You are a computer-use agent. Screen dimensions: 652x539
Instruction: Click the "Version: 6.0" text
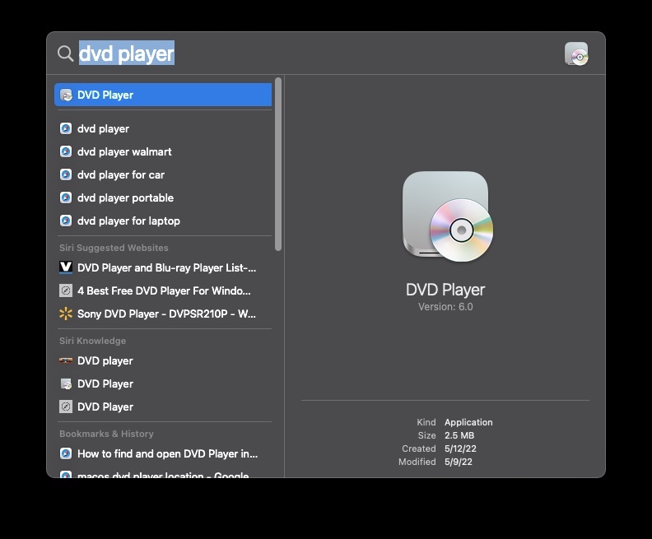point(445,307)
